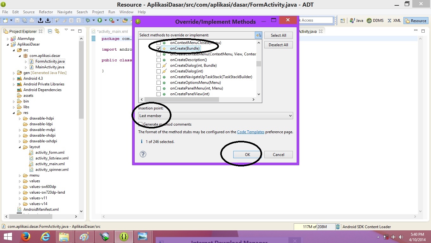
Task: Click the green Run toolbar icon
Action: point(100,20)
